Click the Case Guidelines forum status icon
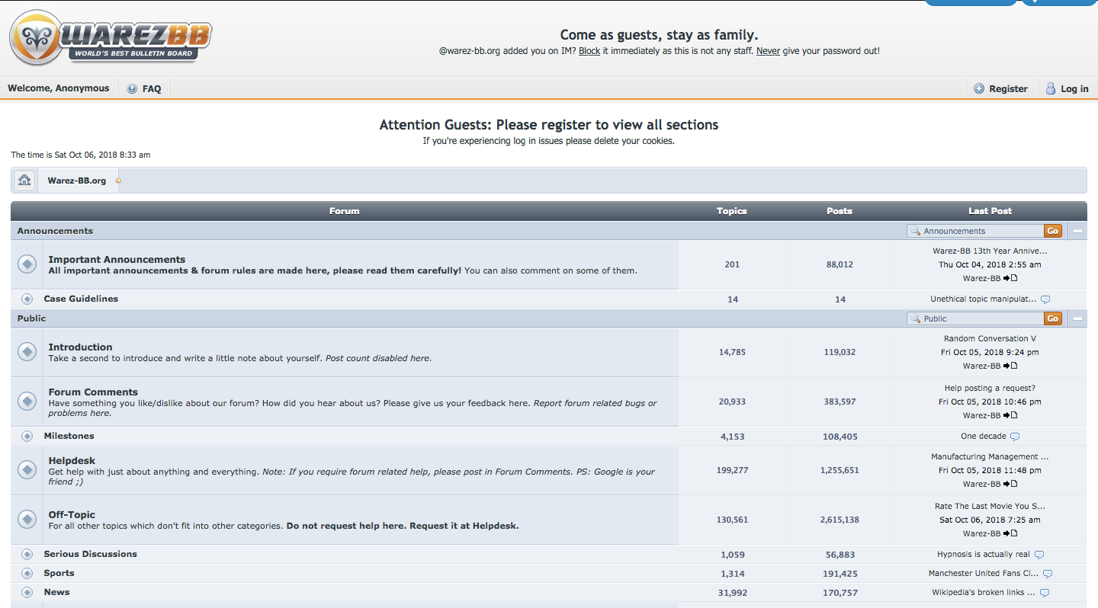This screenshot has height=608, width=1098. click(27, 299)
